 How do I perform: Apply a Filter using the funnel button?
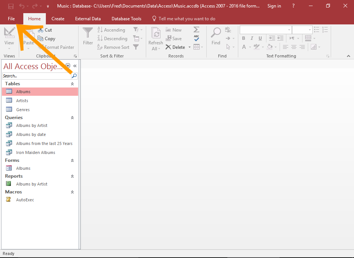(x=88, y=36)
